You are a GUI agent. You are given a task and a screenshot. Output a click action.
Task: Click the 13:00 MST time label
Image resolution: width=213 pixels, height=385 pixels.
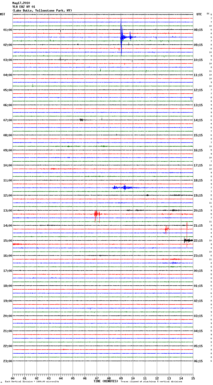pyautogui.click(x=8, y=210)
